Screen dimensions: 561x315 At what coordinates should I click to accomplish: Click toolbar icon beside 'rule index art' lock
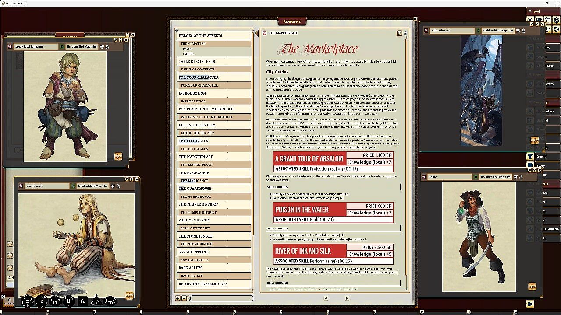tap(518, 31)
